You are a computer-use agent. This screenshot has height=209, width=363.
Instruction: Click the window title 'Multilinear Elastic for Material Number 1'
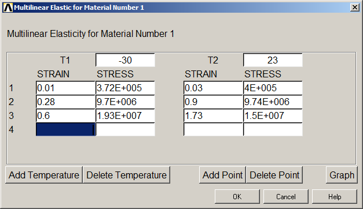pos(79,8)
